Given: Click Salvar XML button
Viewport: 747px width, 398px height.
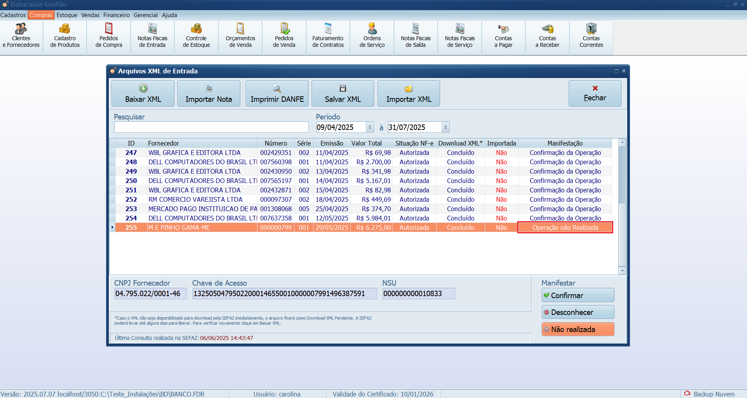Looking at the screenshot, I should (x=342, y=94).
